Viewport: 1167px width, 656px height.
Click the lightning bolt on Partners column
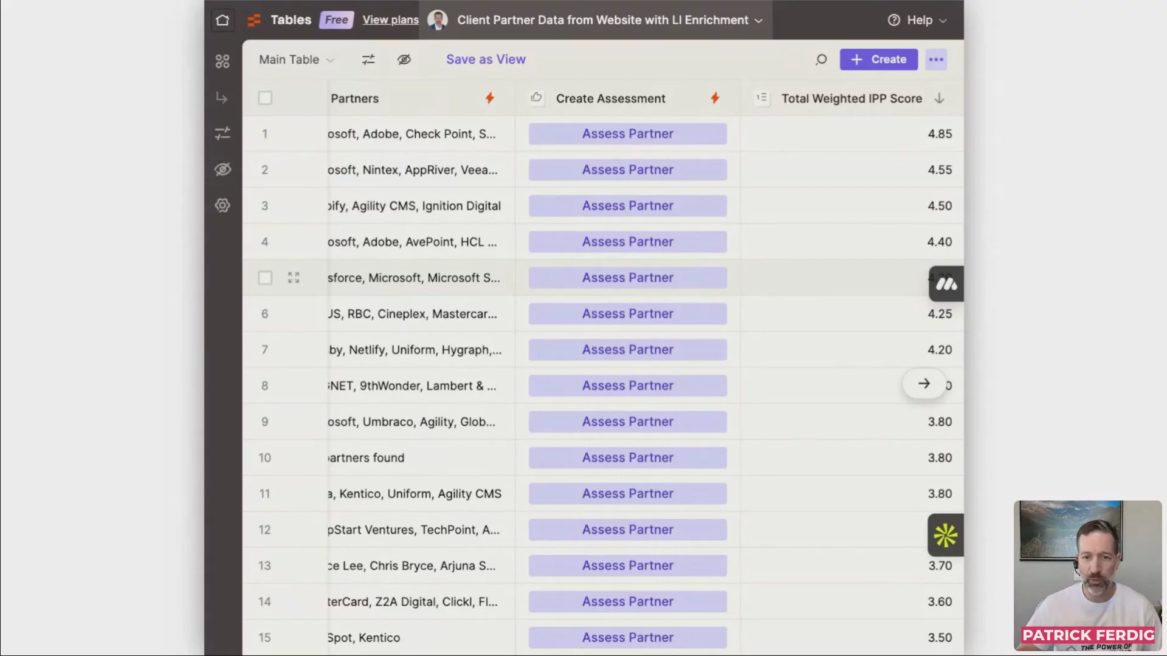(490, 98)
